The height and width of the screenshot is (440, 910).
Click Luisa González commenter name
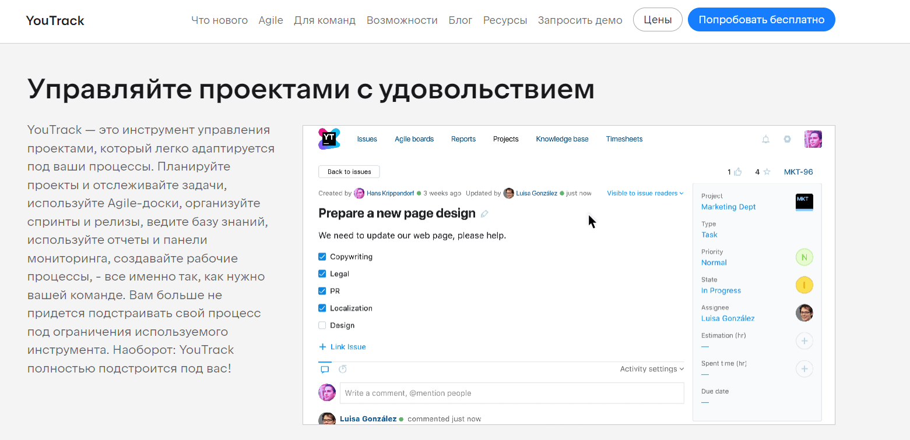pos(368,419)
